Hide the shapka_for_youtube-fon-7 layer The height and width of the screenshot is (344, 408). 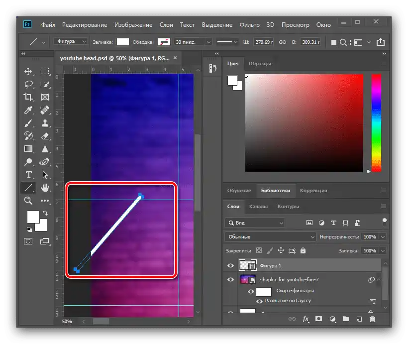(x=230, y=279)
